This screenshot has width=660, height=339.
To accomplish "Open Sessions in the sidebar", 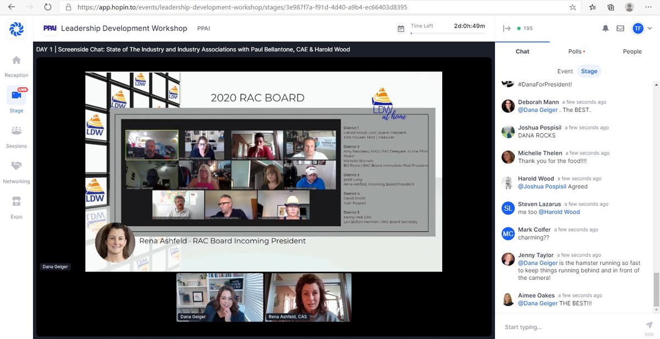I will coord(16,131).
